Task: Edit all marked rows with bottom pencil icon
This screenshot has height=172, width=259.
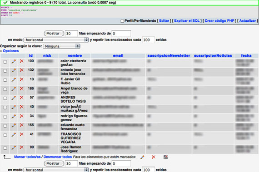Action: point(142,157)
